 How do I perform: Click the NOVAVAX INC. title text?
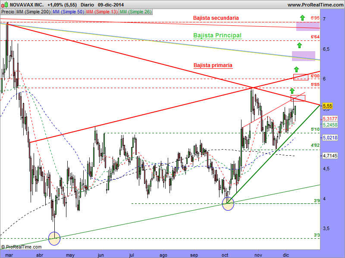tap(27, 5)
